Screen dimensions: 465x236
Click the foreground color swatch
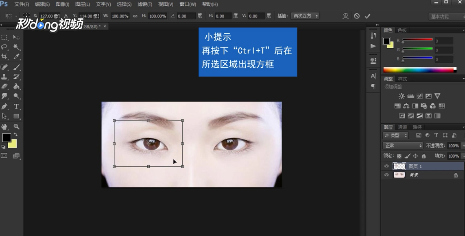(7, 138)
